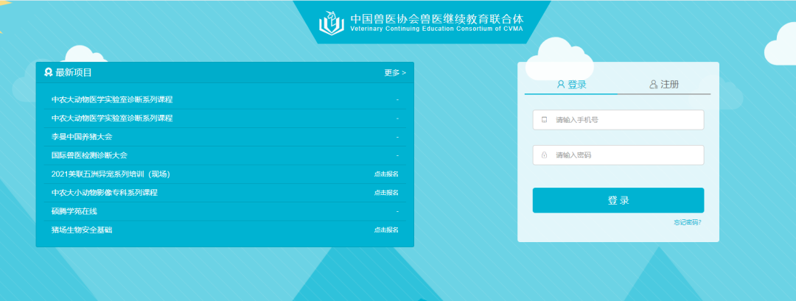This screenshot has width=796, height=301.
Task: Open 猪场生物安全基础 project
Action: click(82, 230)
